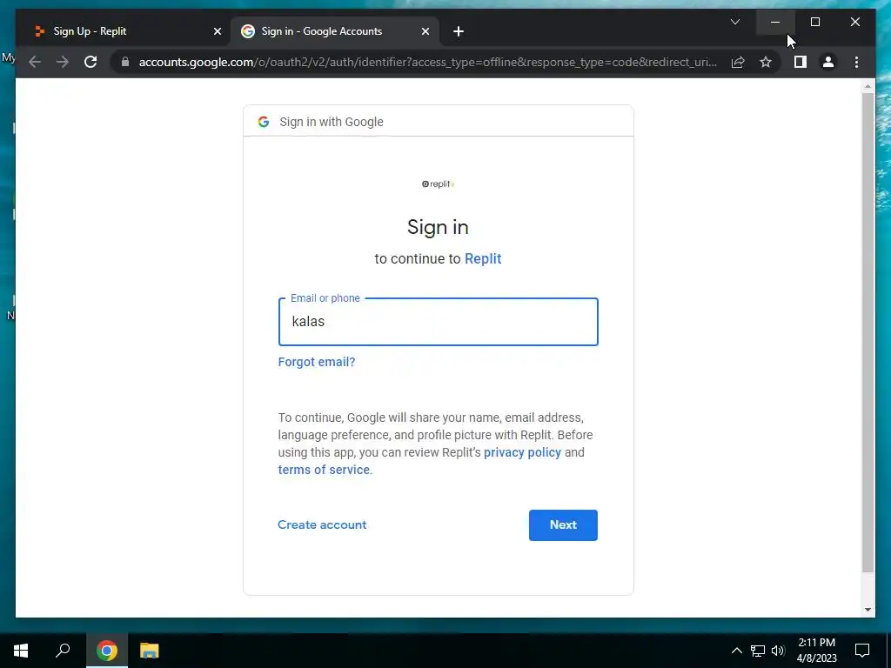Share this page using the share icon
Screen dimensions: 891x668
tap(738, 62)
